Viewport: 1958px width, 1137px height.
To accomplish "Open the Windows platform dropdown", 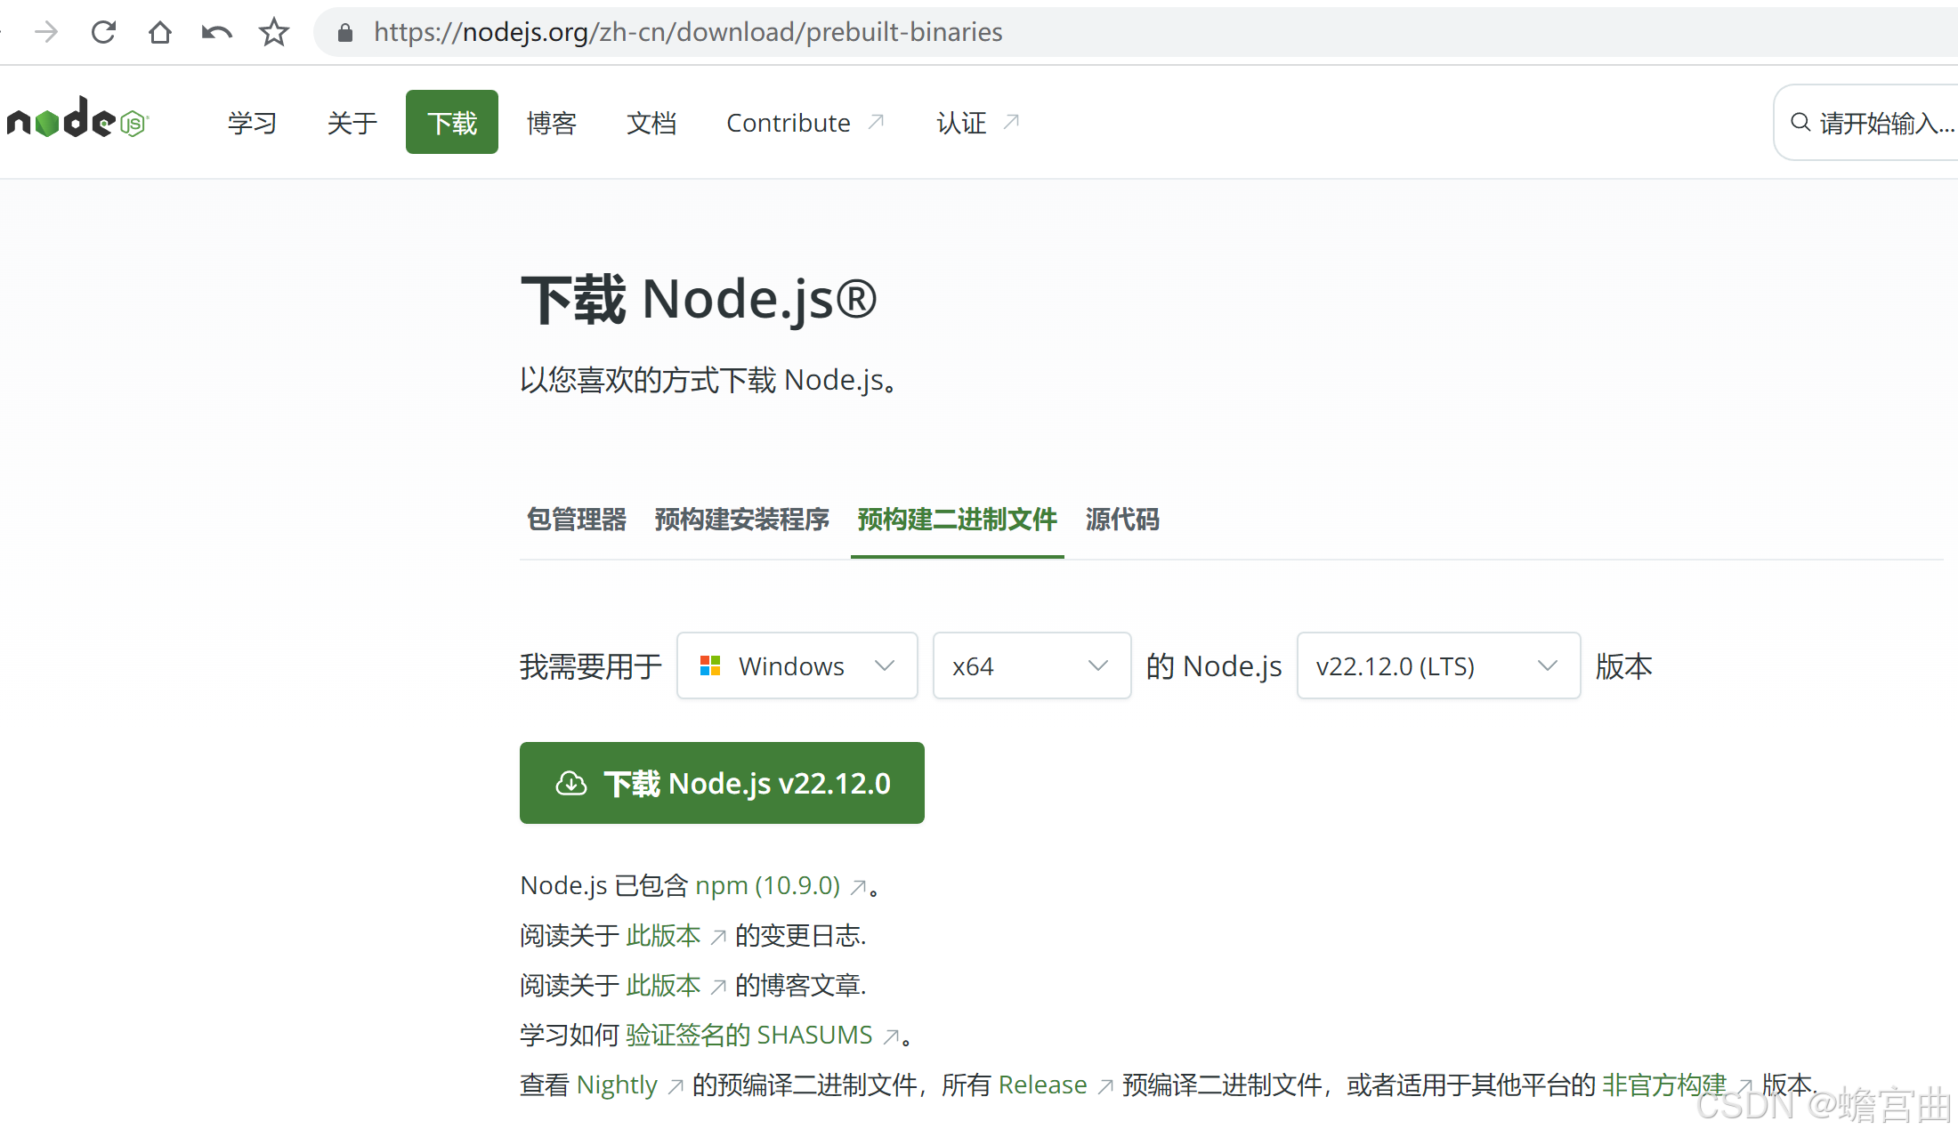I will [797, 665].
